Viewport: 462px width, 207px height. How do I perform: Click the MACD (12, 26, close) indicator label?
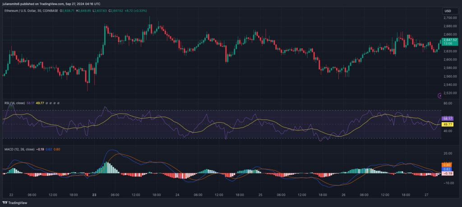(19, 149)
